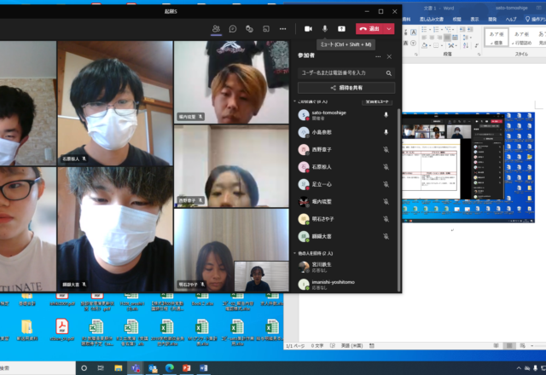Click the justify icon in Word
This screenshot has width=546, height=375.
[447, 37]
